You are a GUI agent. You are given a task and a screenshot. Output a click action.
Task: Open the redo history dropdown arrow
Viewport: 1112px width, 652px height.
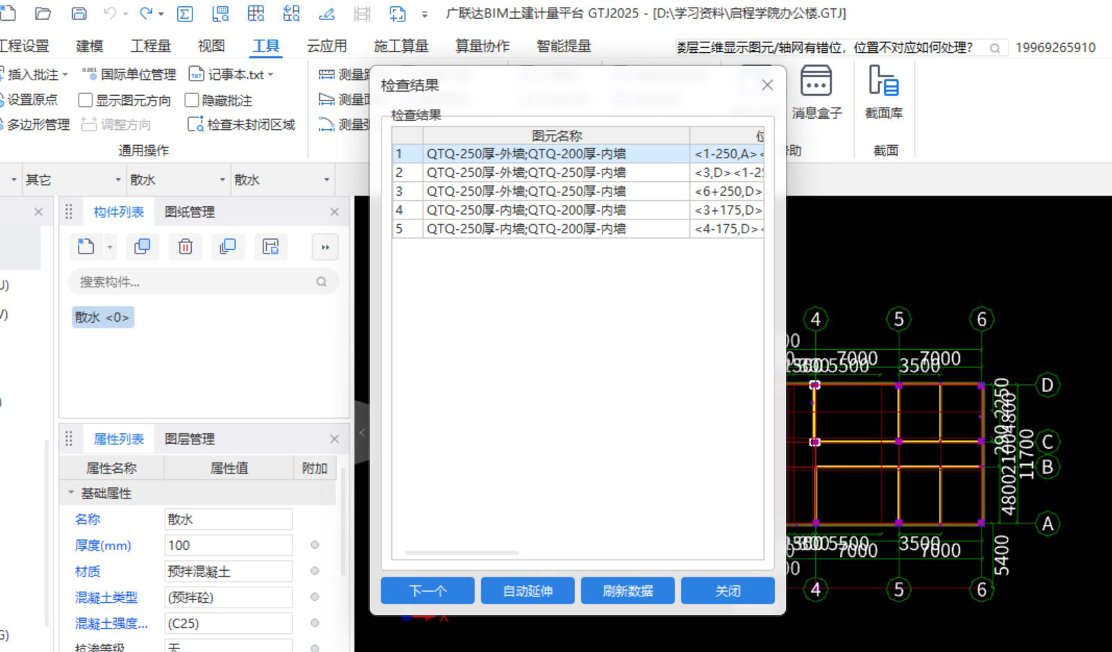pyautogui.click(x=161, y=14)
